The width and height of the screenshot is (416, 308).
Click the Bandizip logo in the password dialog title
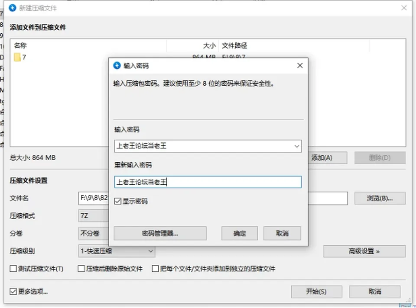tap(117, 65)
